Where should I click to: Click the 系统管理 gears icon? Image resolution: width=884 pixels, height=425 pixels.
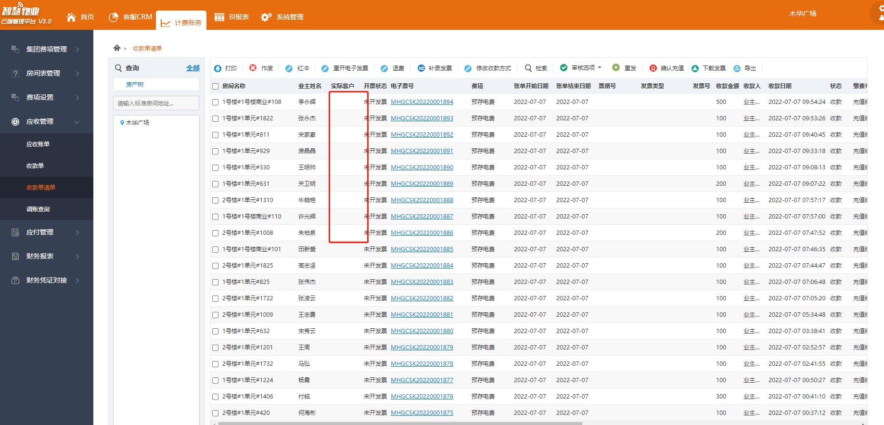pos(266,17)
